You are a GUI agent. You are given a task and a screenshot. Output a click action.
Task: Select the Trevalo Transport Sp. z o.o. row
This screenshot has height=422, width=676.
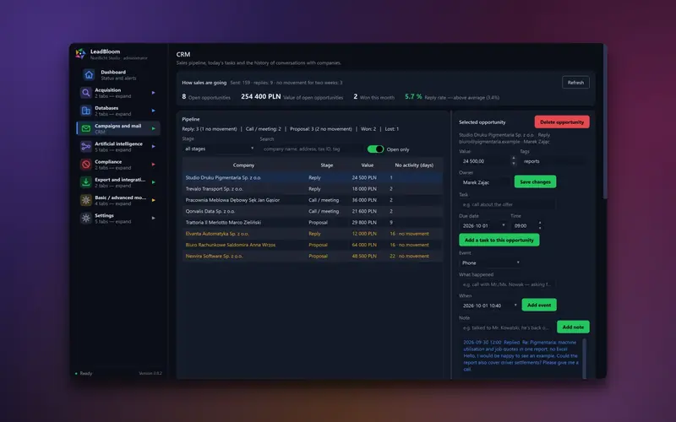[313, 188]
